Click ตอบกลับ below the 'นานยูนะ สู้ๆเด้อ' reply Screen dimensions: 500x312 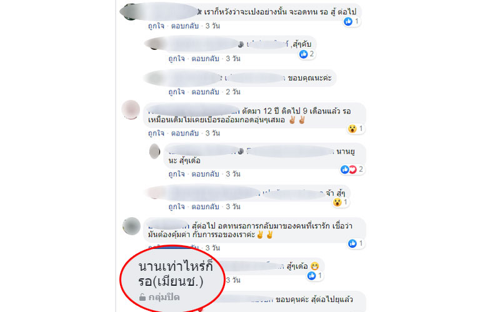[205, 174]
